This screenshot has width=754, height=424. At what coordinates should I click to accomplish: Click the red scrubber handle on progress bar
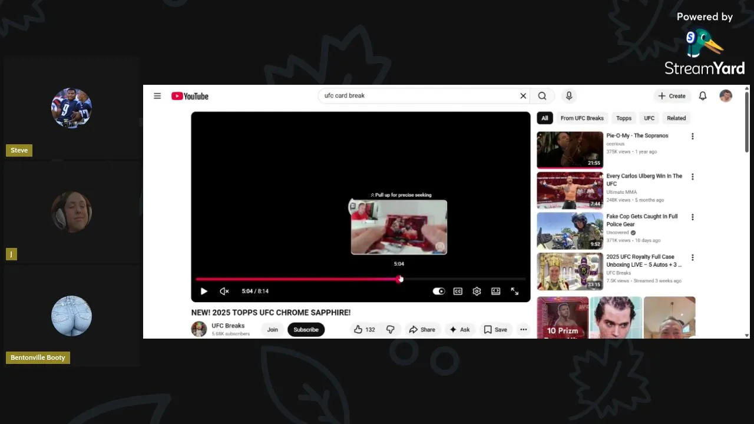400,279
